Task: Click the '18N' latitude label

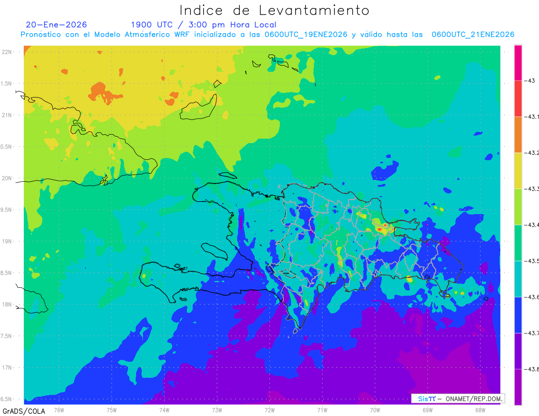Action: point(8,304)
